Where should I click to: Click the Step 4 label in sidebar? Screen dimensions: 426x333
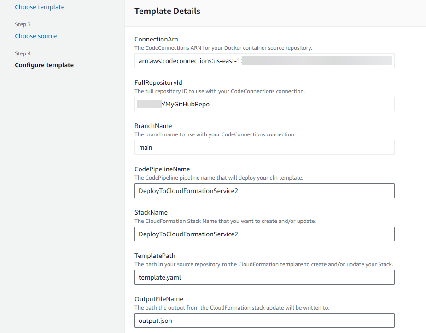coord(23,53)
